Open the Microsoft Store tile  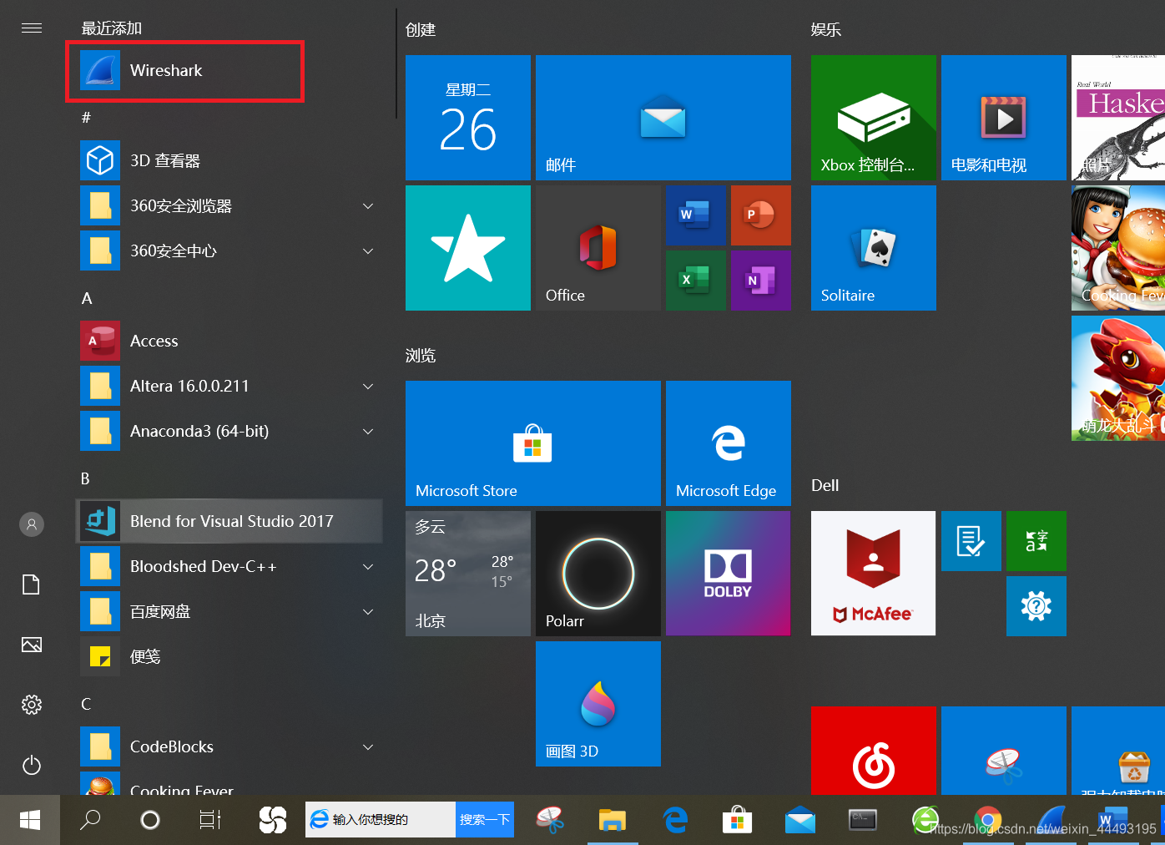click(x=533, y=443)
